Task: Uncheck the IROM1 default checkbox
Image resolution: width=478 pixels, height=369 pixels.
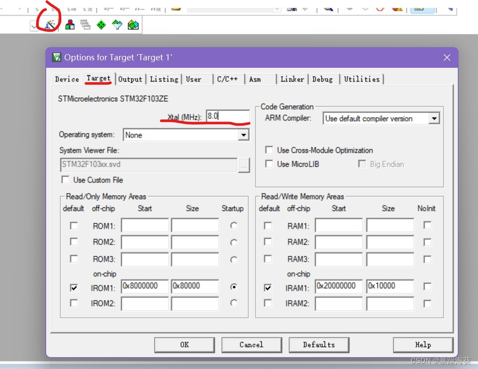Action: tap(74, 288)
